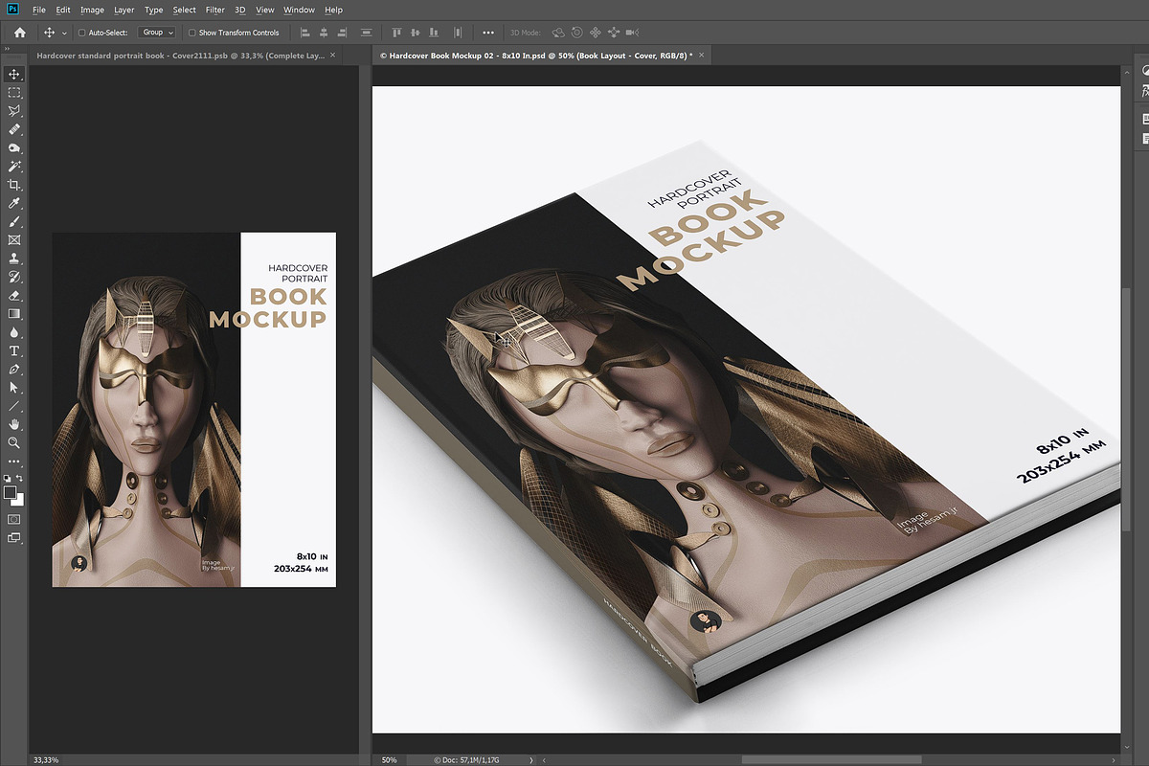Screen dimensions: 1149x766
Task: Swap foreground and background colors
Action: tap(20, 477)
